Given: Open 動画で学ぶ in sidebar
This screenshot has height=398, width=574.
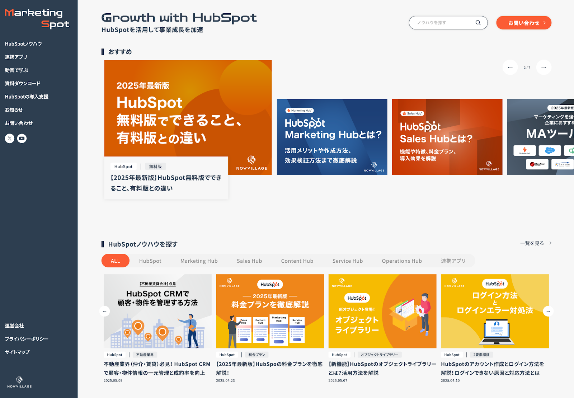Looking at the screenshot, I should click(17, 70).
